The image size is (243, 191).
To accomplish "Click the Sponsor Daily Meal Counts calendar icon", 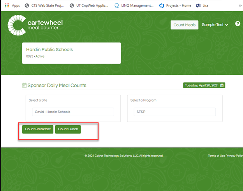I will [x=24, y=85].
